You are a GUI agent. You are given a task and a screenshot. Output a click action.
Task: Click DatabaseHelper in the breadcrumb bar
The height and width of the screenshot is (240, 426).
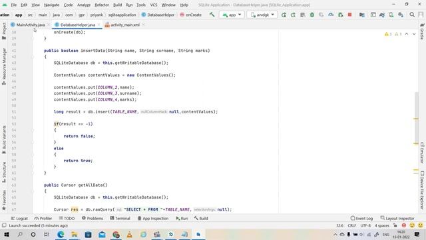click(x=158, y=15)
